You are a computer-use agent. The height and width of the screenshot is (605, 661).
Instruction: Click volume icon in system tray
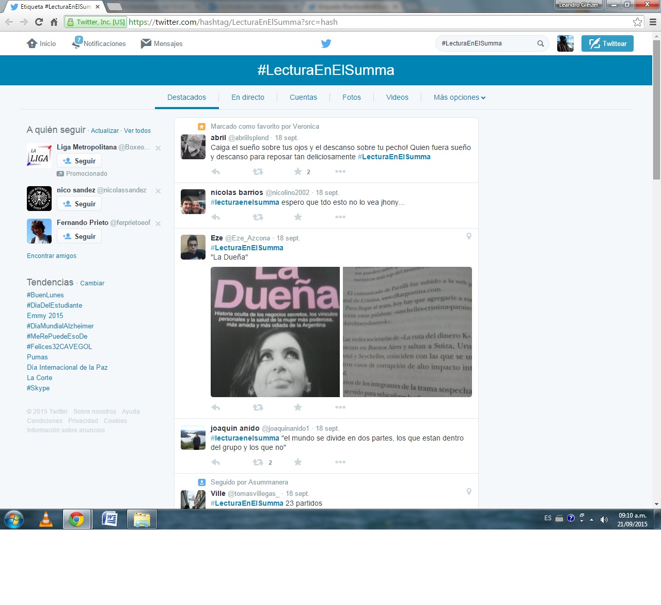point(604,520)
